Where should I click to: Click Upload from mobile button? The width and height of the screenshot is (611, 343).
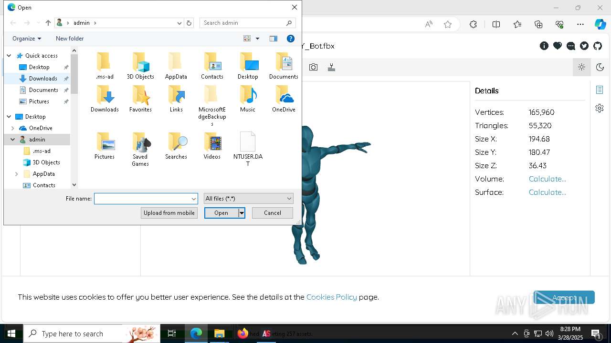(x=169, y=213)
